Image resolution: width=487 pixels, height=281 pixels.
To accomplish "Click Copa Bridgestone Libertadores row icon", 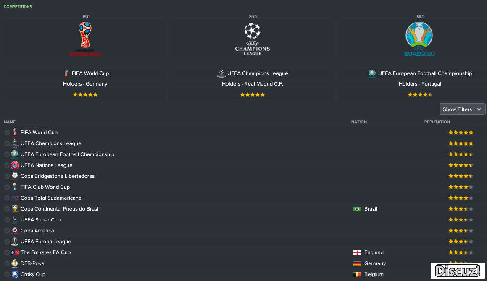I will point(15,176).
